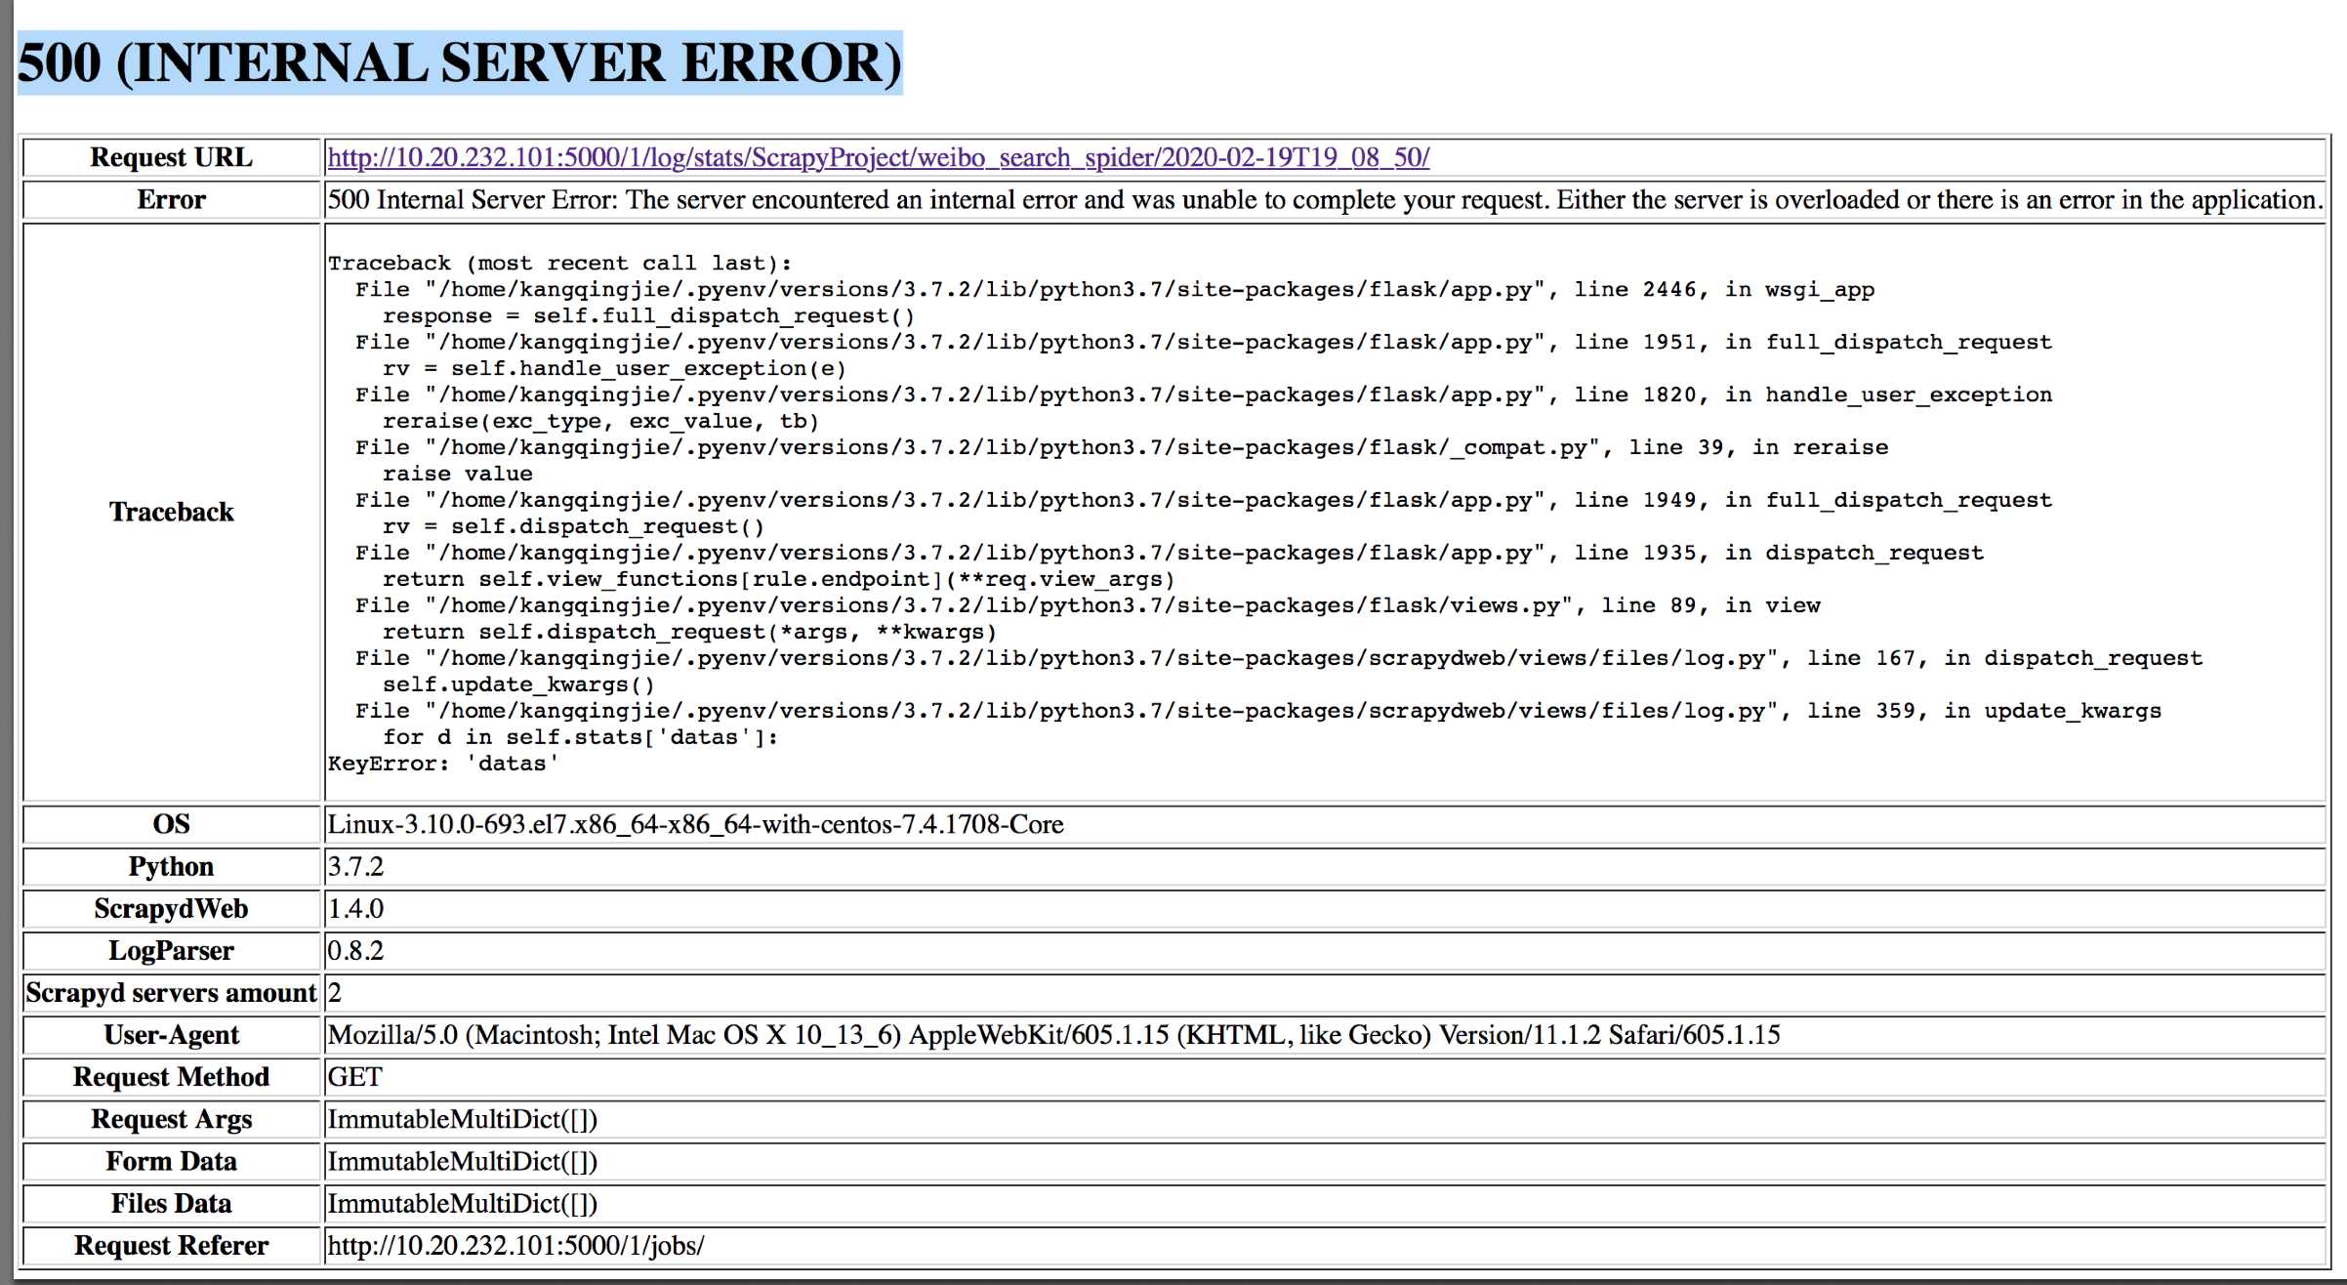
Task: Click 'response = self.full_dispatch_request()' line
Action: pos(649,316)
